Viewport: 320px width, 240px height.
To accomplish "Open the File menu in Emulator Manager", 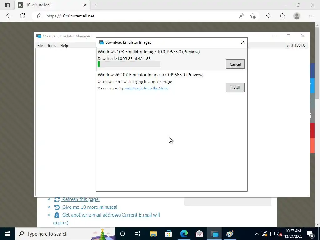I will [40, 46].
